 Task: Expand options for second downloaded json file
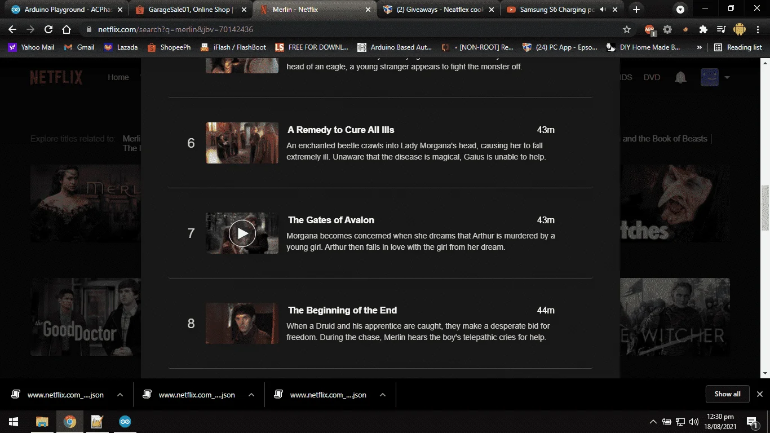(x=251, y=395)
